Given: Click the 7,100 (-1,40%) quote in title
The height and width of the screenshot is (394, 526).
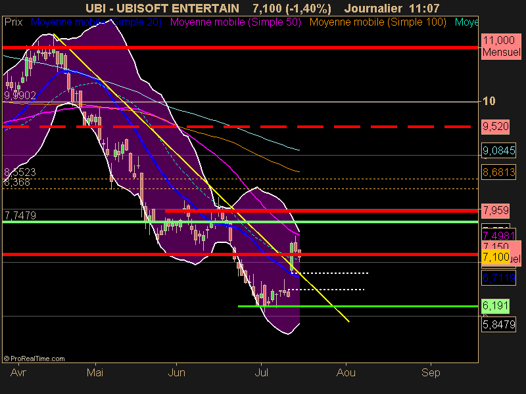Looking at the screenshot, I should [292, 8].
